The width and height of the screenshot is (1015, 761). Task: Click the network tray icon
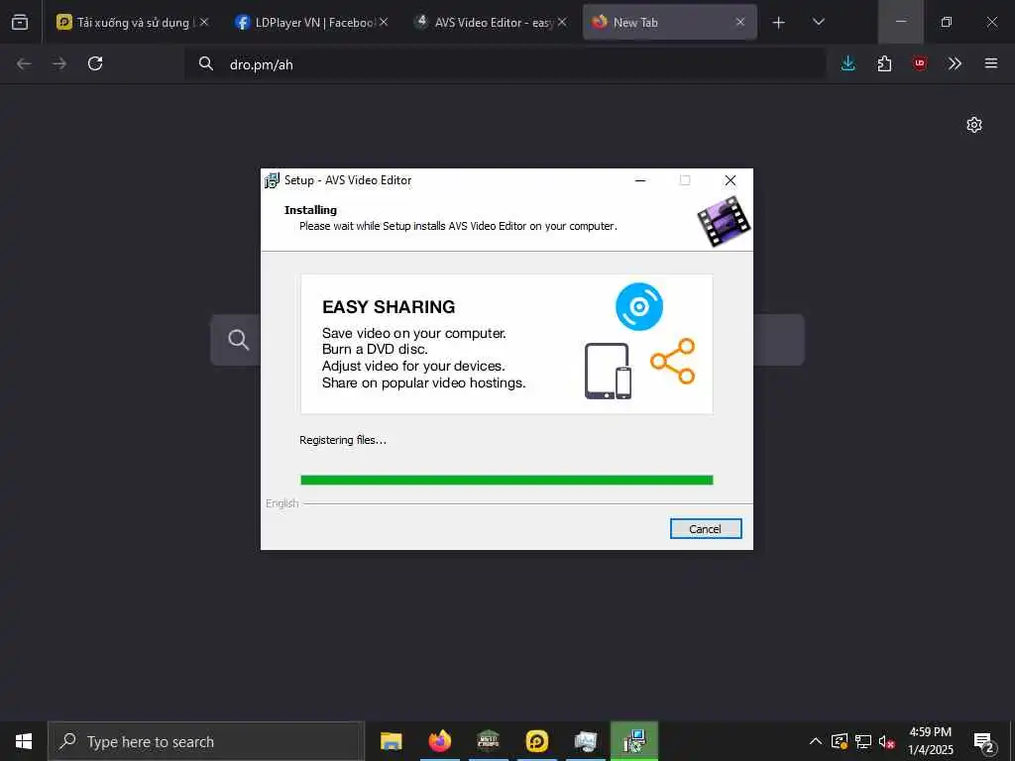point(863,741)
